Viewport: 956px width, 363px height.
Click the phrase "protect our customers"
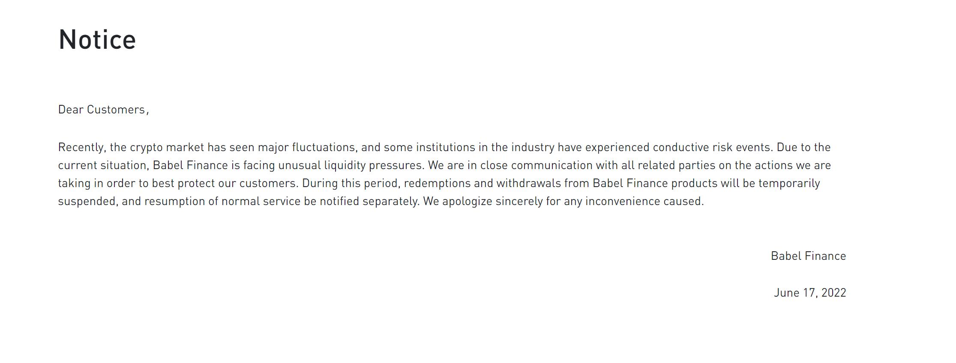tap(237, 184)
